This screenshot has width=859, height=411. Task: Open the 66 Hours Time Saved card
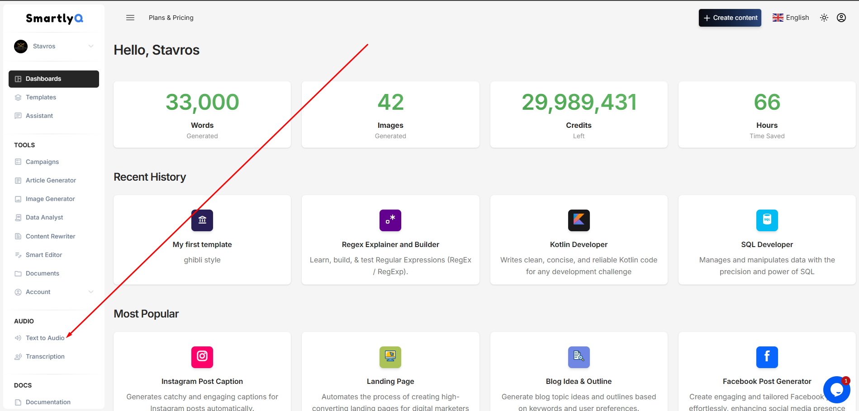[x=767, y=114]
